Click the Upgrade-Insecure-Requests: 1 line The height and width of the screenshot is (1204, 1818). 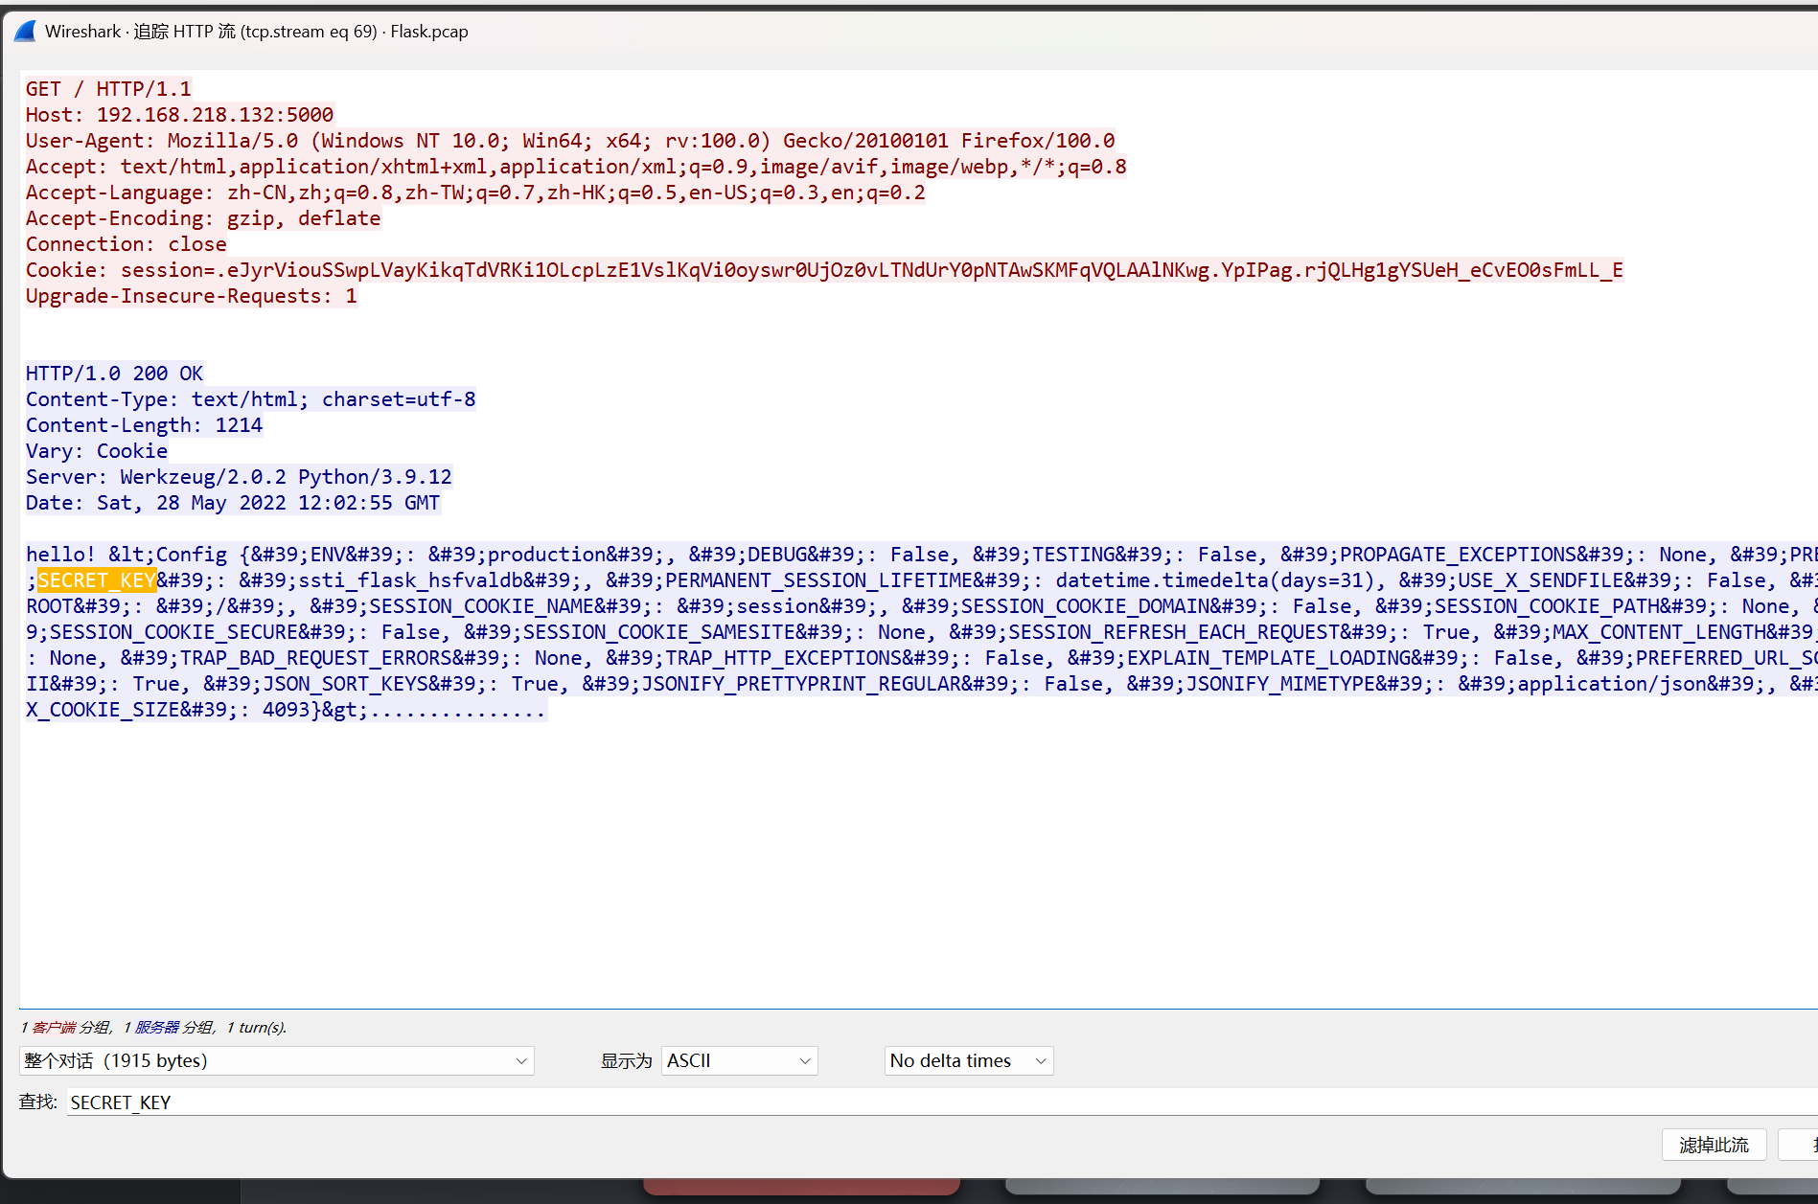coord(191,296)
